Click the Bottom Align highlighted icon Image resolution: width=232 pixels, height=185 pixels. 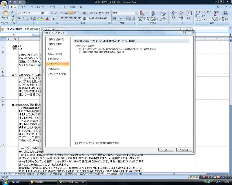coord(70,13)
